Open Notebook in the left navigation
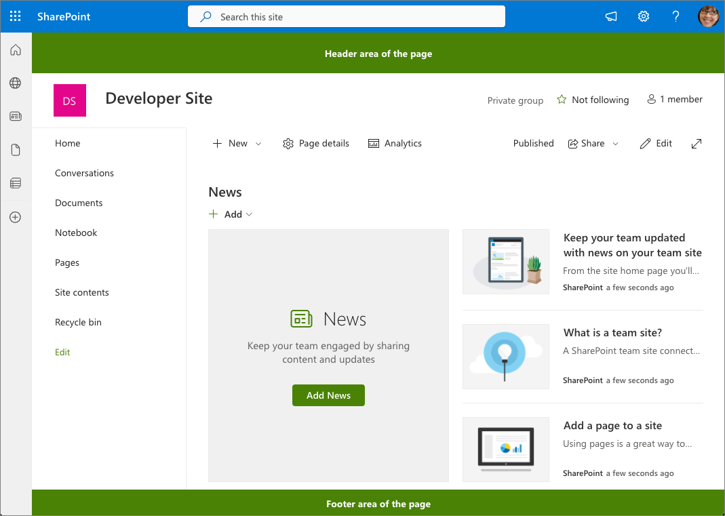Screen dimensions: 725x516 [76, 233]
